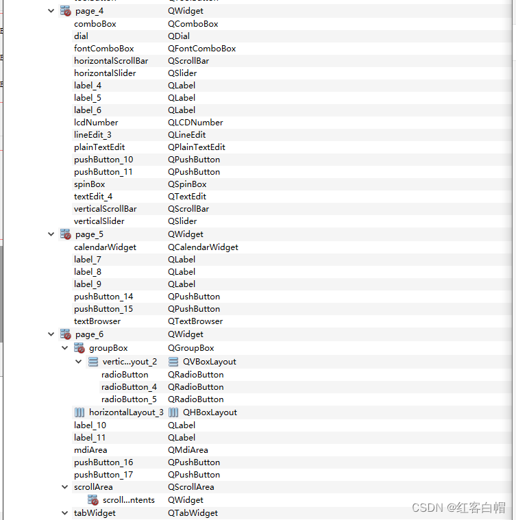Select the label_11 row
516x520 pixels.
[90, 437]
